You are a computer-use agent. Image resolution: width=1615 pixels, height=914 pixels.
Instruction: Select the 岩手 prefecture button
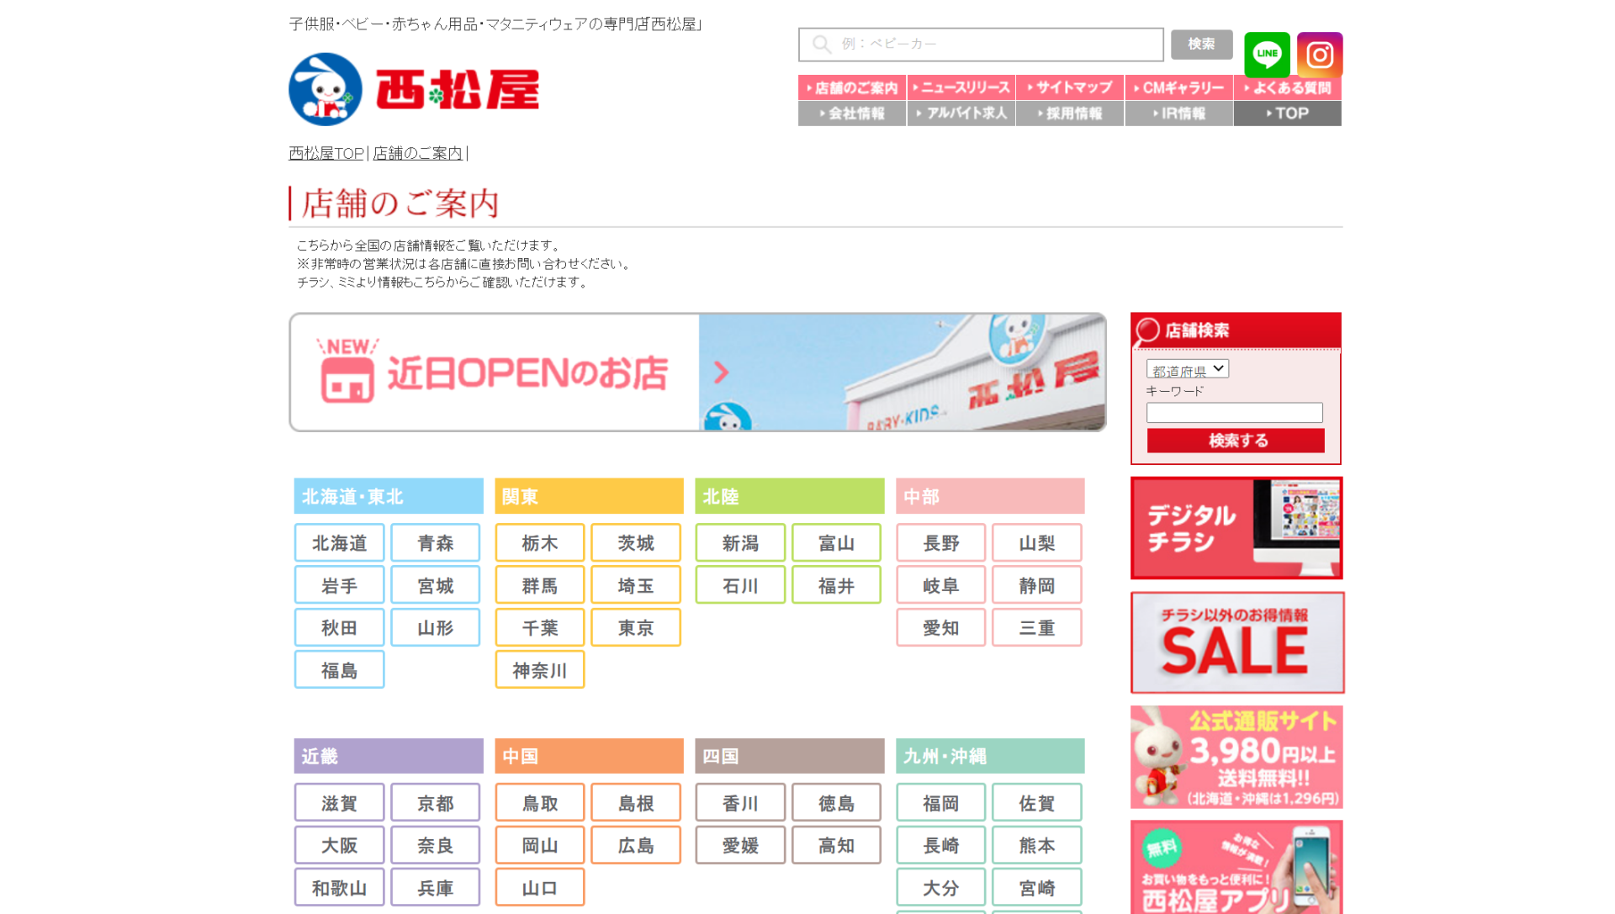[x=339, y=585]
